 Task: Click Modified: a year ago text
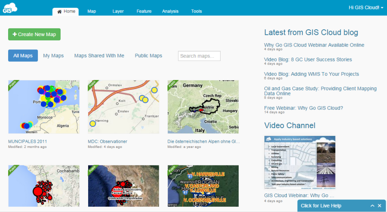(x=184, y=147)
